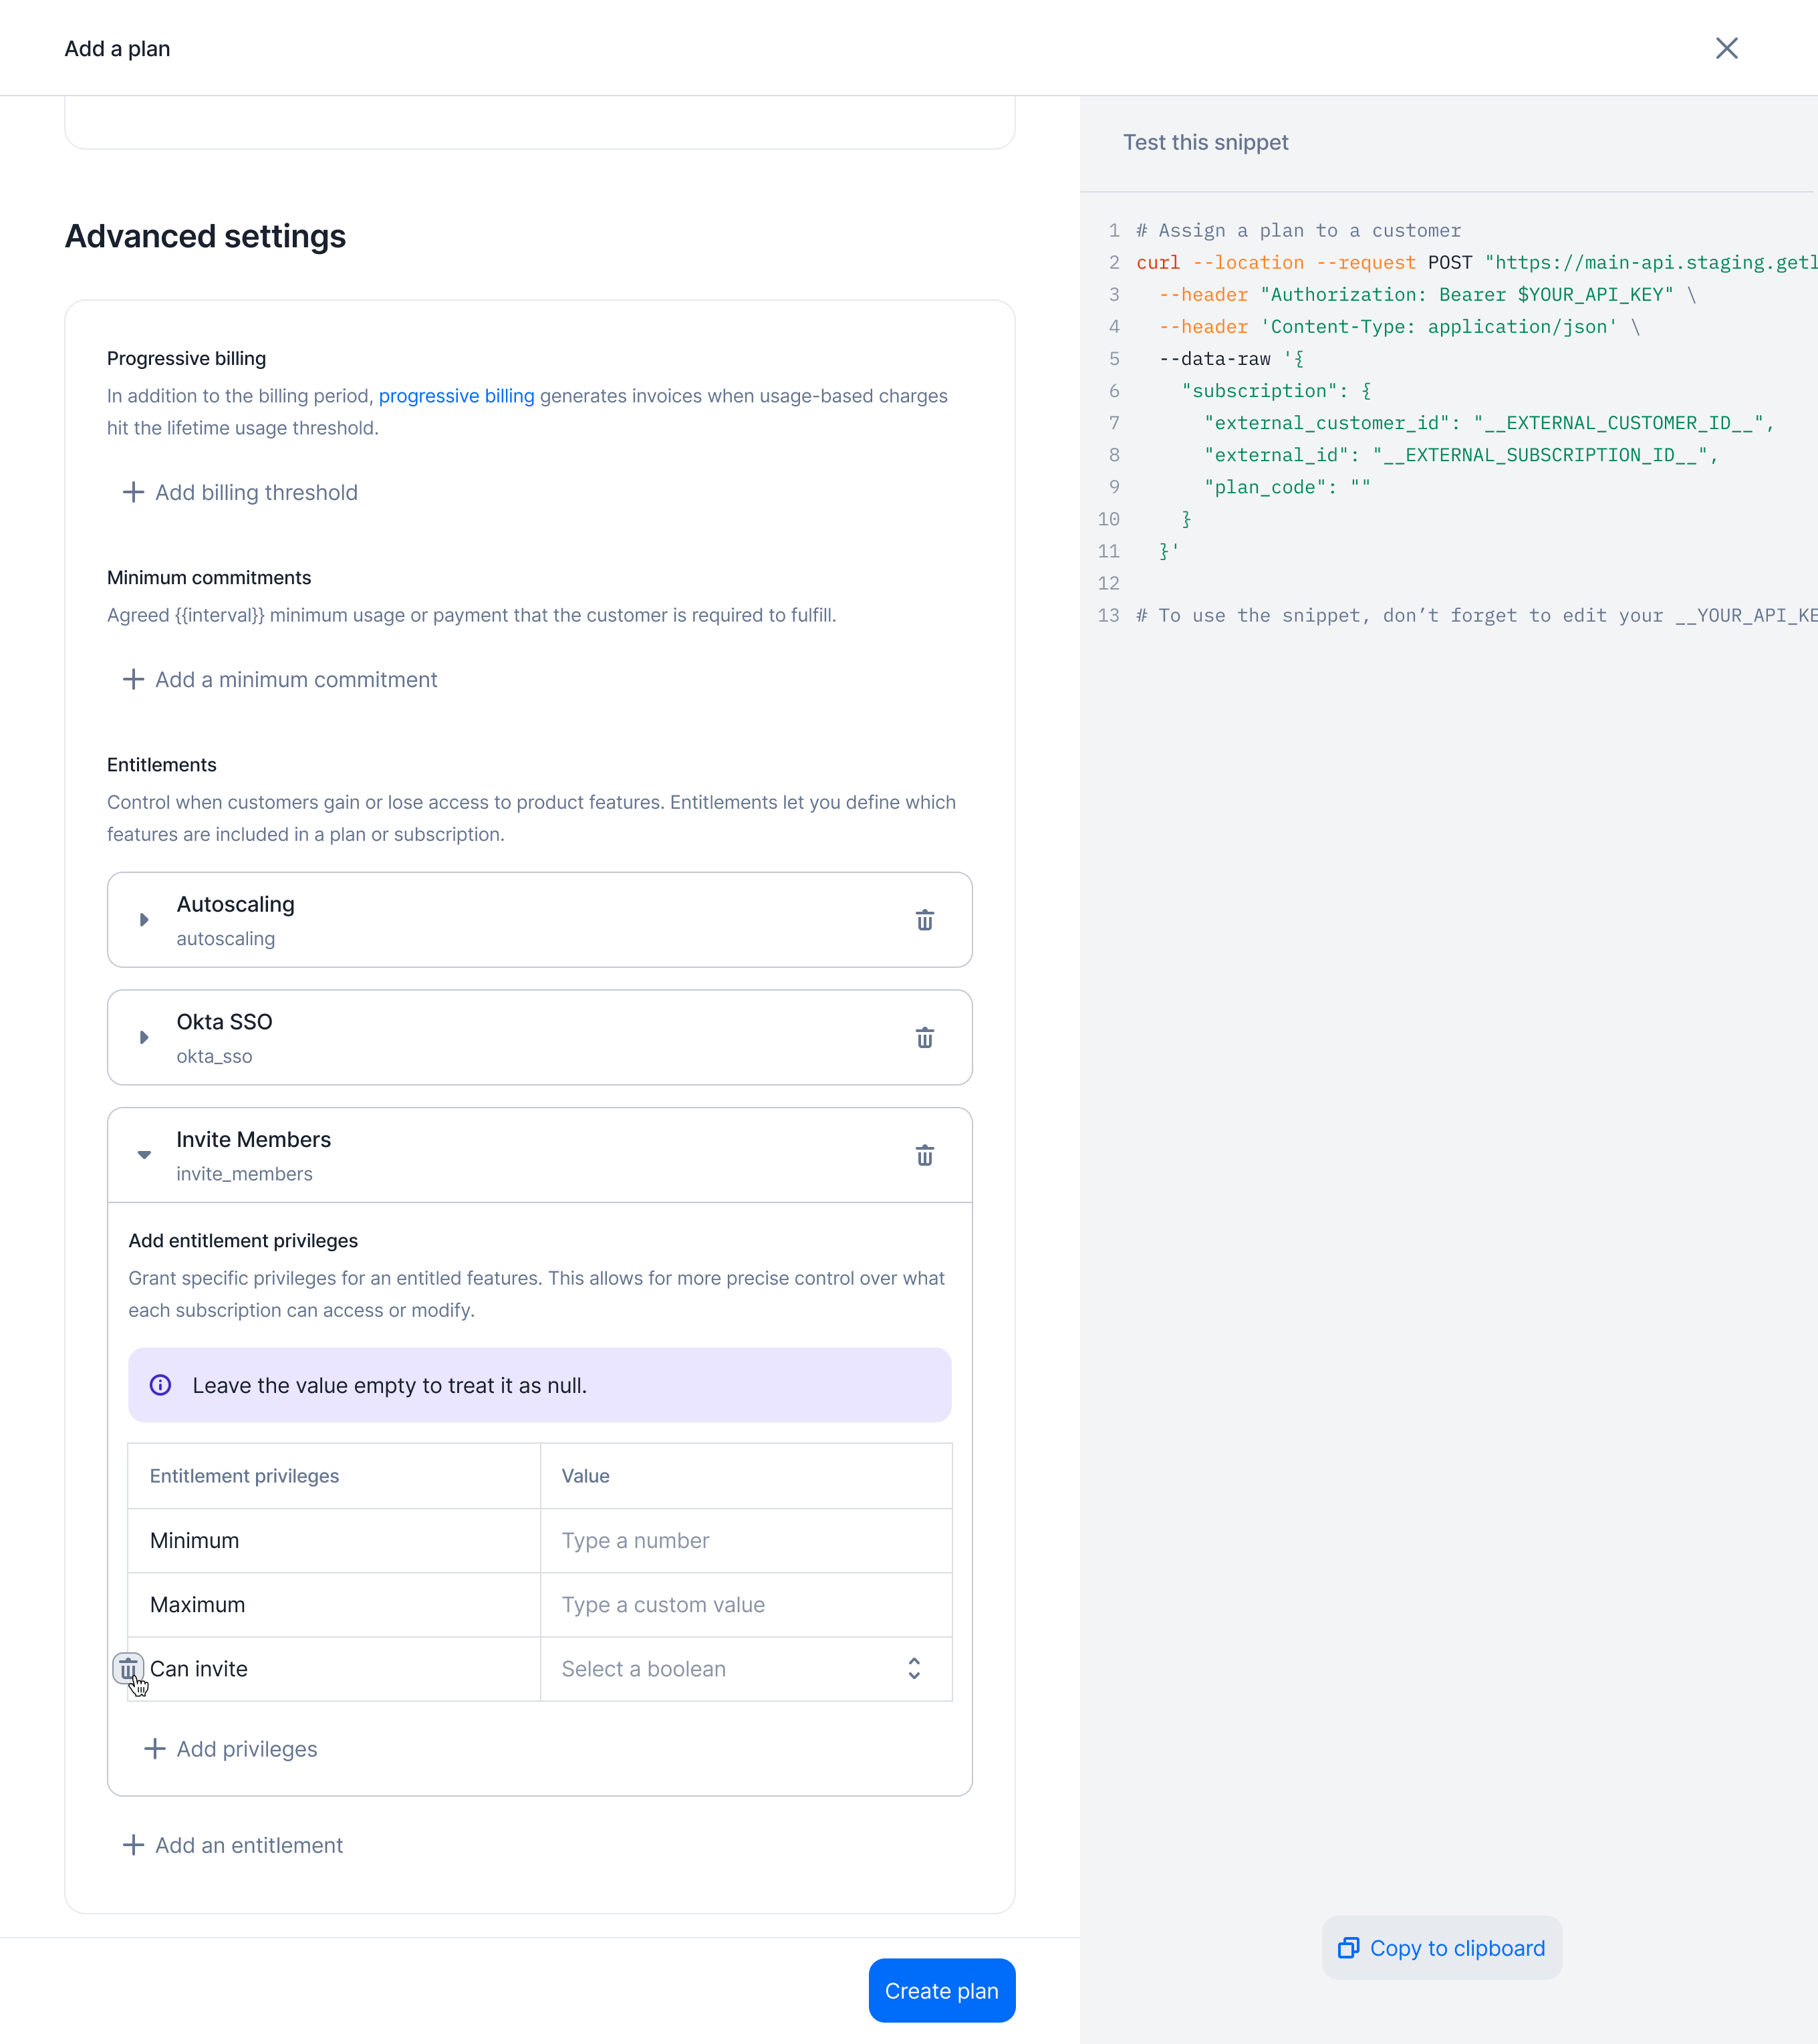Click Add an entitlement

pos(233,1845)
